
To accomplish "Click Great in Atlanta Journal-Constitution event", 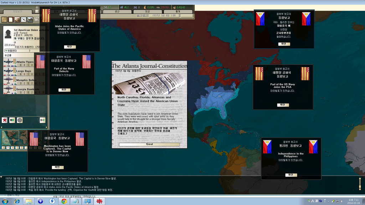I will point(149,144).
